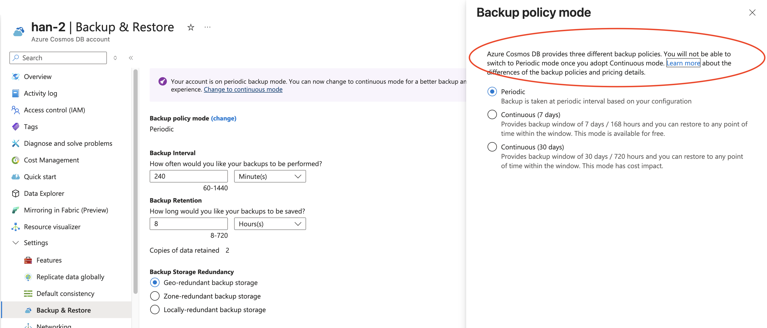
Task: Open the Data Explorer section icon
Action: point(16,193)
